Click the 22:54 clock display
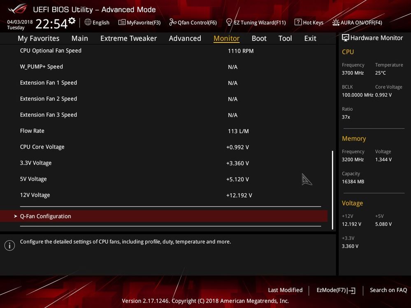 [x=51, y=24]
